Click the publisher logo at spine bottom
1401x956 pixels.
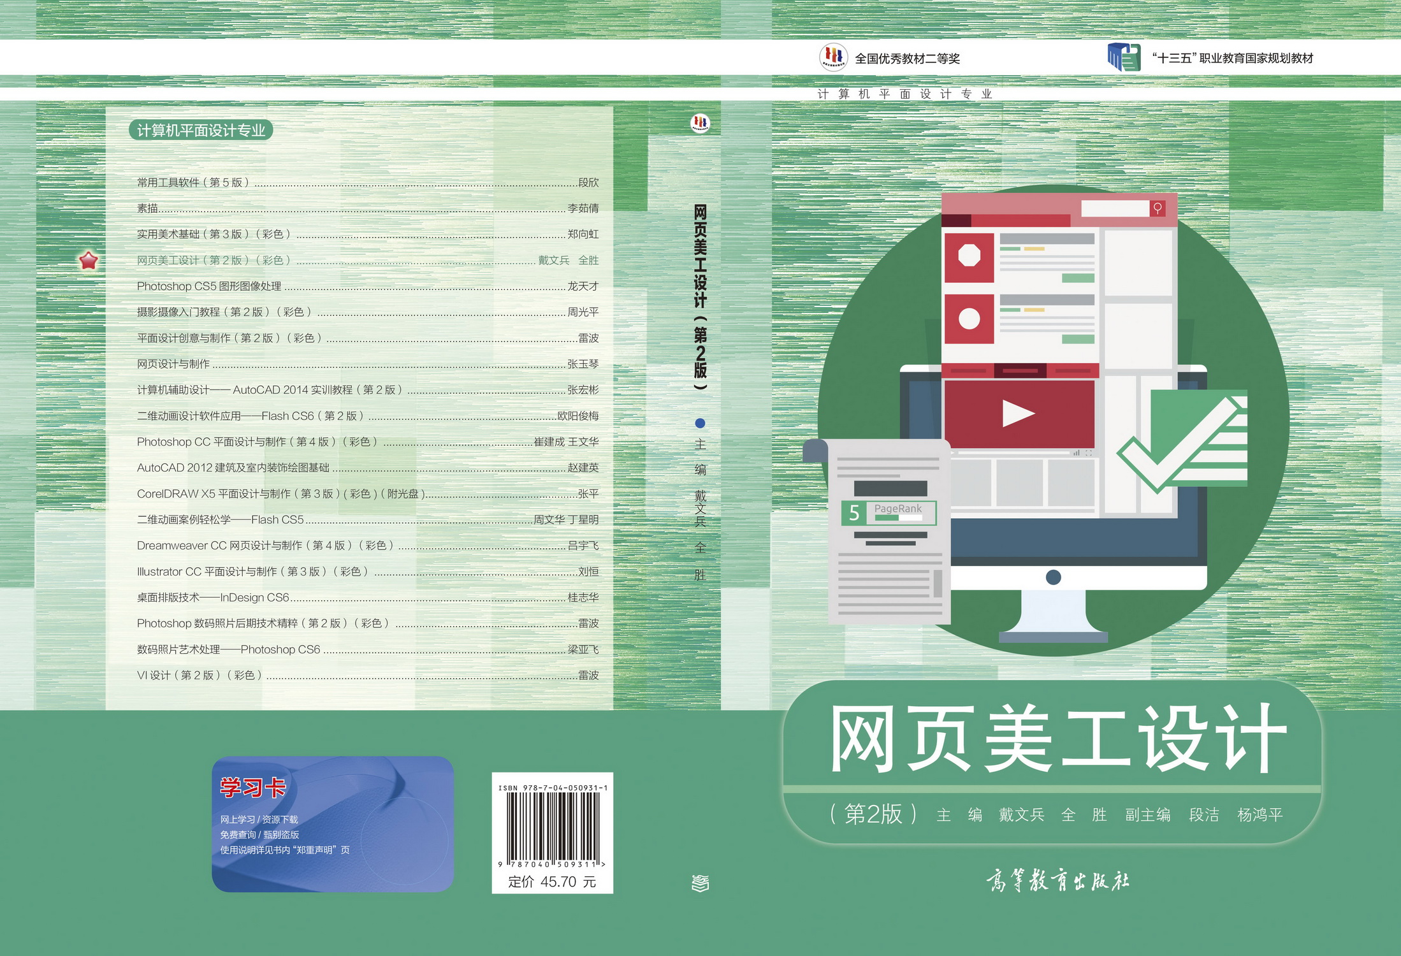(700, 883)
